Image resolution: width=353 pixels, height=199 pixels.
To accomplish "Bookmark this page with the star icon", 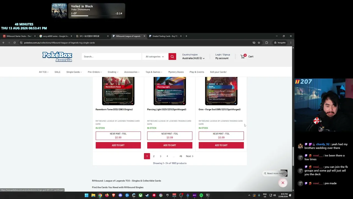I will tap(259, 43).
